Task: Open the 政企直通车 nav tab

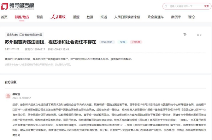Action: click(x=155, y=17)
